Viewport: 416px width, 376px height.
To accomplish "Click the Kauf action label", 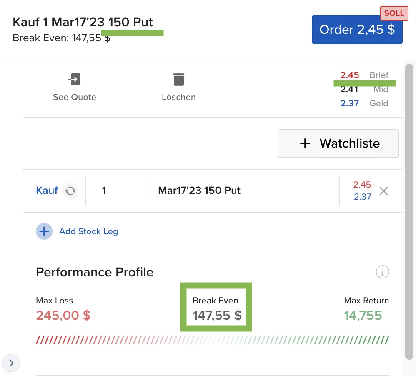I will tap(47, 191).
